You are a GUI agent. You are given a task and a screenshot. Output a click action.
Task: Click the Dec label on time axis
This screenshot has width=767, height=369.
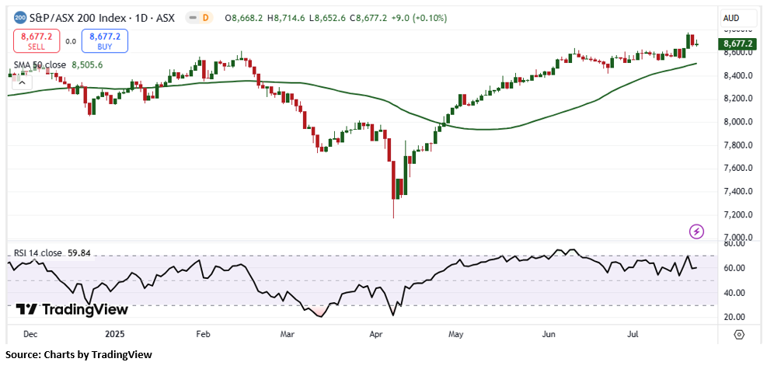[x=30, y=334]
